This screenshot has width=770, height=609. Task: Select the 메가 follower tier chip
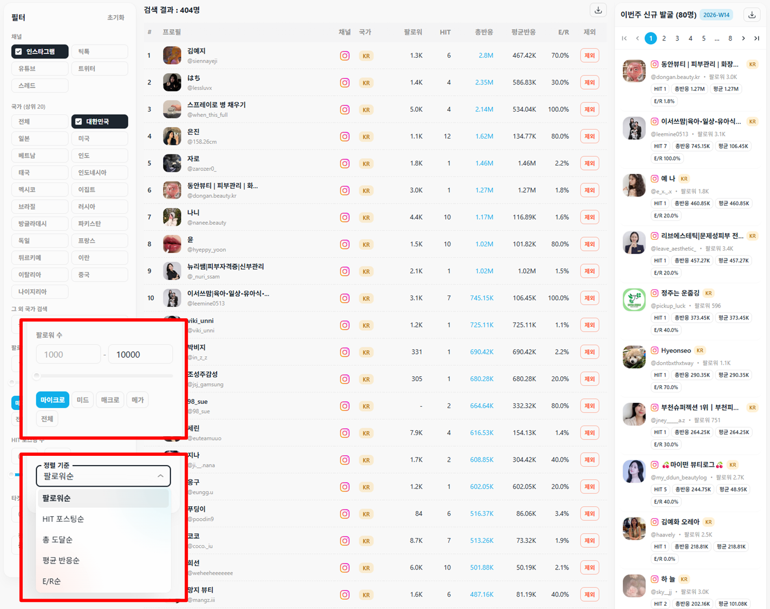point(138,400)
